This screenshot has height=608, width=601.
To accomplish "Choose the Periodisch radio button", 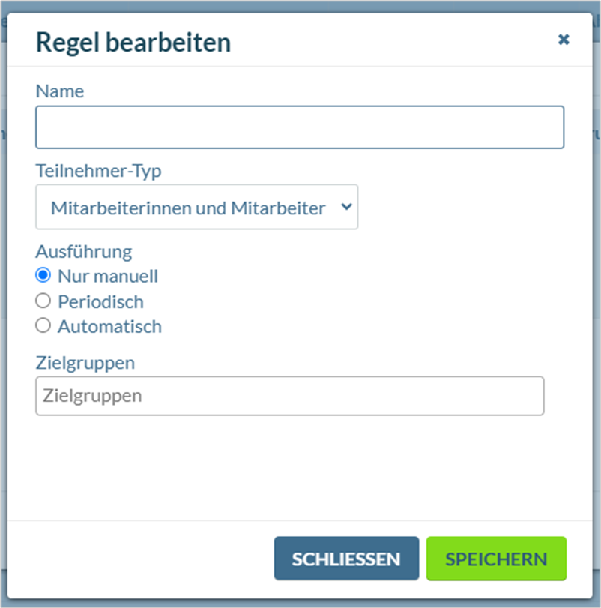I will [43, 301].
